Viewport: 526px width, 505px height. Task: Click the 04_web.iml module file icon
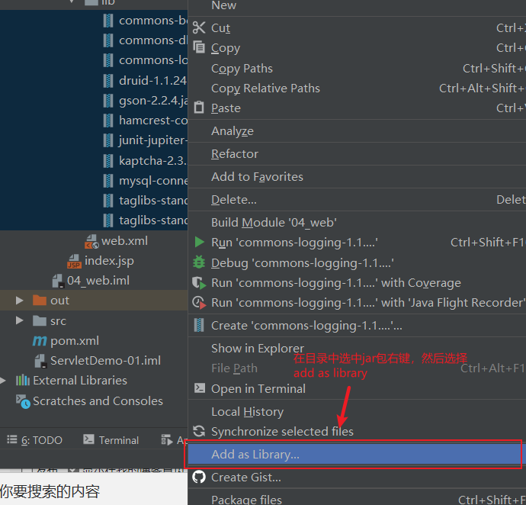tap(58, 281)
